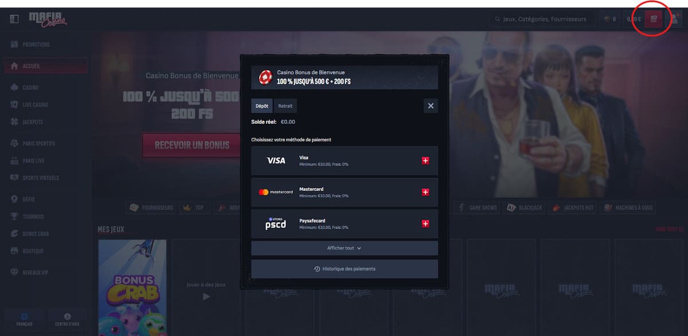Image resolution: width=688 pixels, height=336 pixels.
Task: Click Historique des paiements button
Action: click(x=344, y=268)
